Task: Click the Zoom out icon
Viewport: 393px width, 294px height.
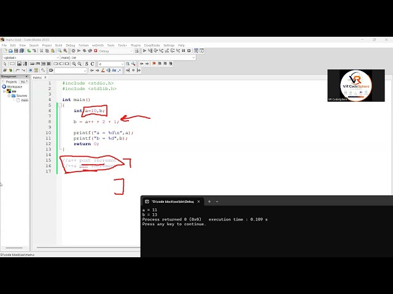Action: (79, 64)
